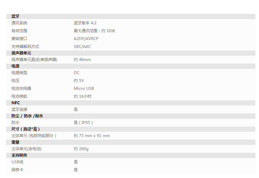The height and width of the screenshot is (178, 259).
Task: Select the A2DP/AVRCP value
Action: pos(86,39)
